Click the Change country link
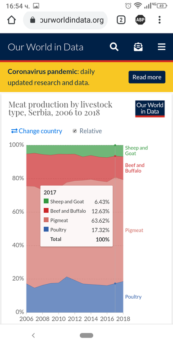The image size is (173, 347). 36,131
